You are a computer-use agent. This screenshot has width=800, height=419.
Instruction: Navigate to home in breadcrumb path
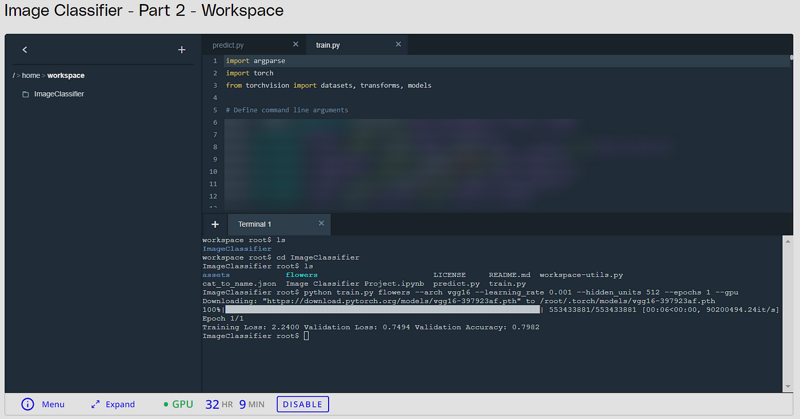click(x=31, y=75)
